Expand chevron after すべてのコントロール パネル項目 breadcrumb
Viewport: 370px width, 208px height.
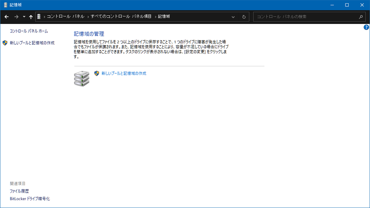(155, 17)
